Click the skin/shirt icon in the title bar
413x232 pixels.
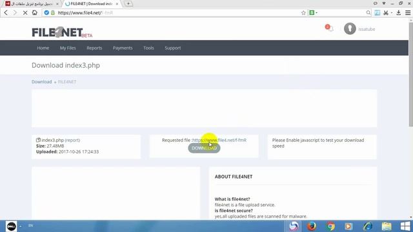coord(384,3)
